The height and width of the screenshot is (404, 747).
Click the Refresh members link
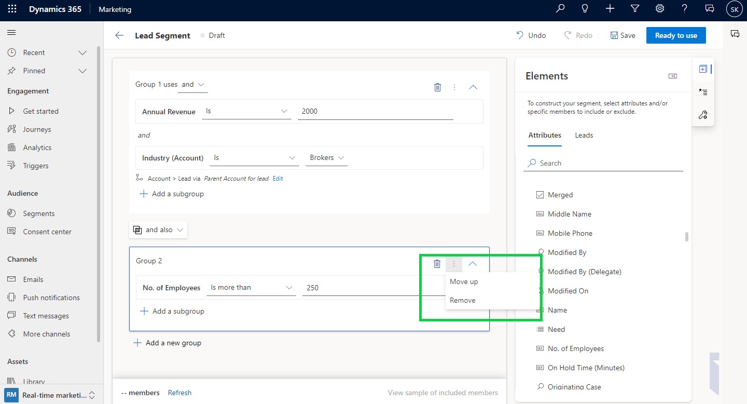[x=179, y=393]
